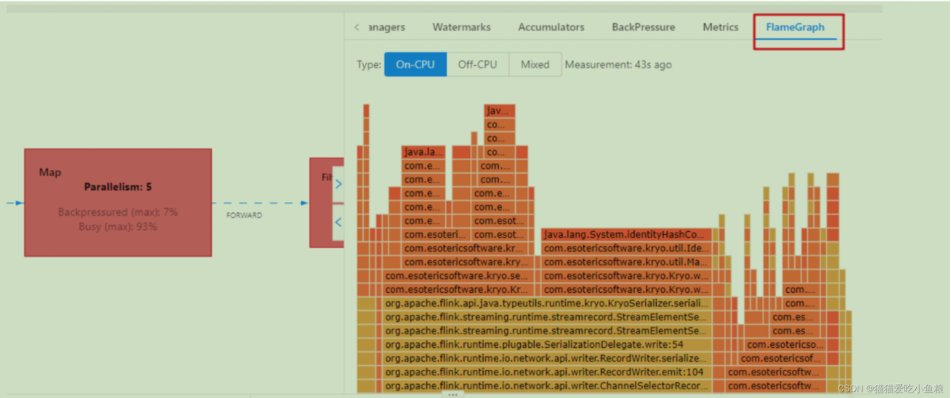Click the ChannelSelectorRecor... bottom frame

[x=547, y=386]
